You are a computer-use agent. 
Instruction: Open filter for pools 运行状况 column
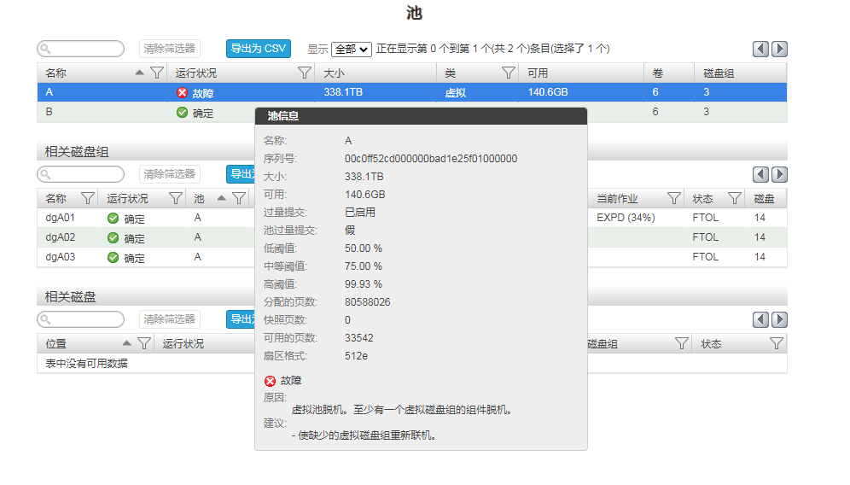[x=305, y=73]
